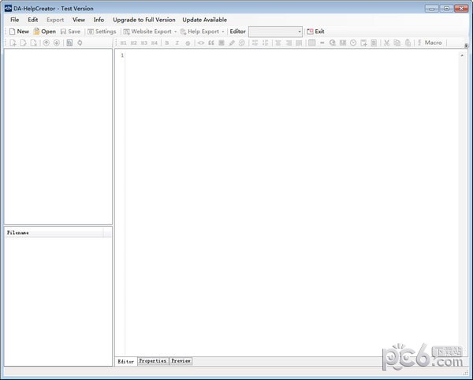Viewport: 473px width, 380px height.
Task: Insert blockquote icon
Action: click(x=211, y=43)
